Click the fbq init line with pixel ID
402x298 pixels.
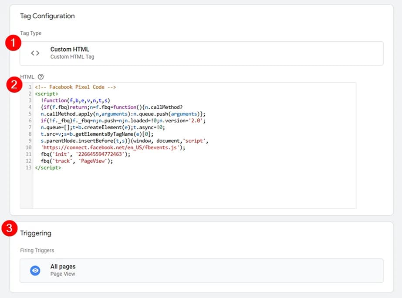pos(85,154)
